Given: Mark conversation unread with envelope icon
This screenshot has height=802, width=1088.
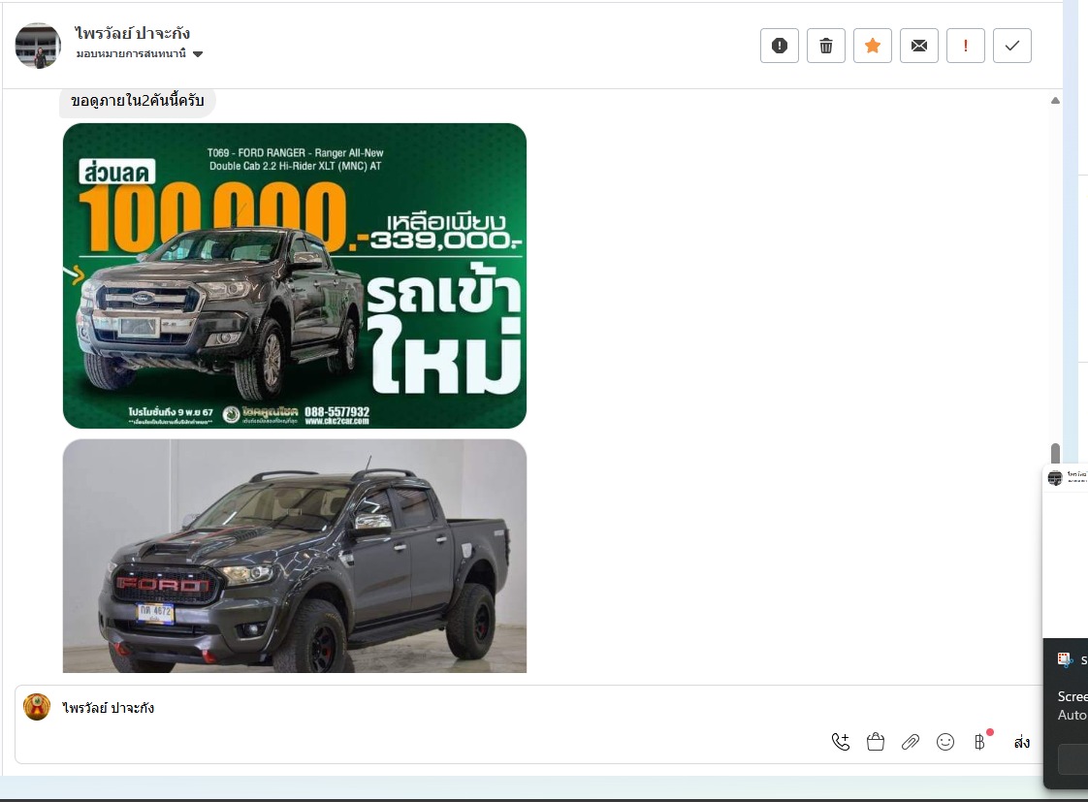Looking at the screenshot, I should pyautogui.click(x=919, y=46).
